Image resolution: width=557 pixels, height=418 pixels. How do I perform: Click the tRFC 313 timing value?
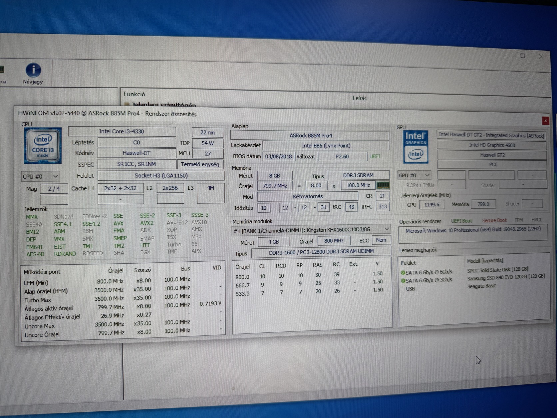point(382,207)
